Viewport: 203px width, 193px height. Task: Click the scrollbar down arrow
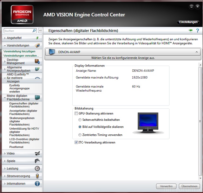200,178
